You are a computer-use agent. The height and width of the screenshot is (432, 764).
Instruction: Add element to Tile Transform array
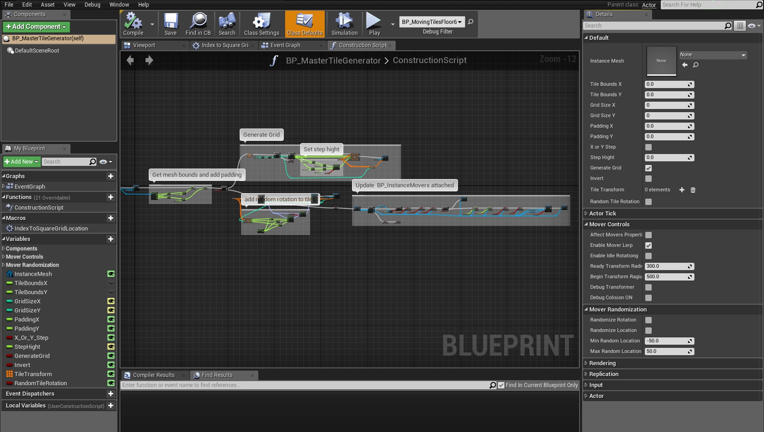[682, 190]
